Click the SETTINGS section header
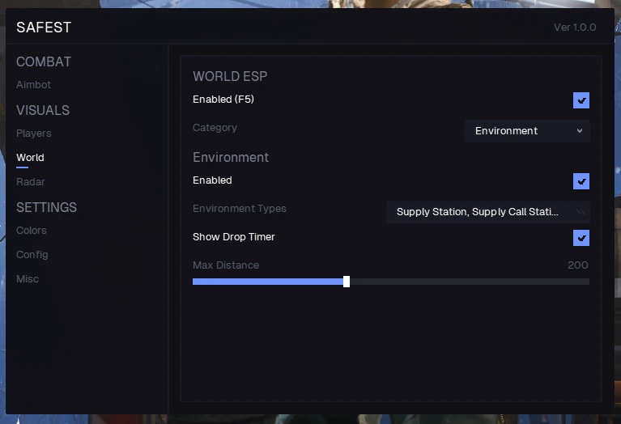This screenshot has width=621, height=424. pos(46,207)
